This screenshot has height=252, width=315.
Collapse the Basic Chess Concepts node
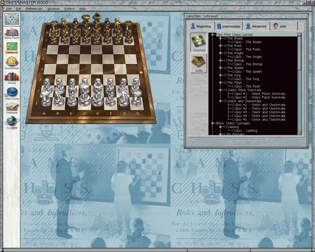click(212, 123)
